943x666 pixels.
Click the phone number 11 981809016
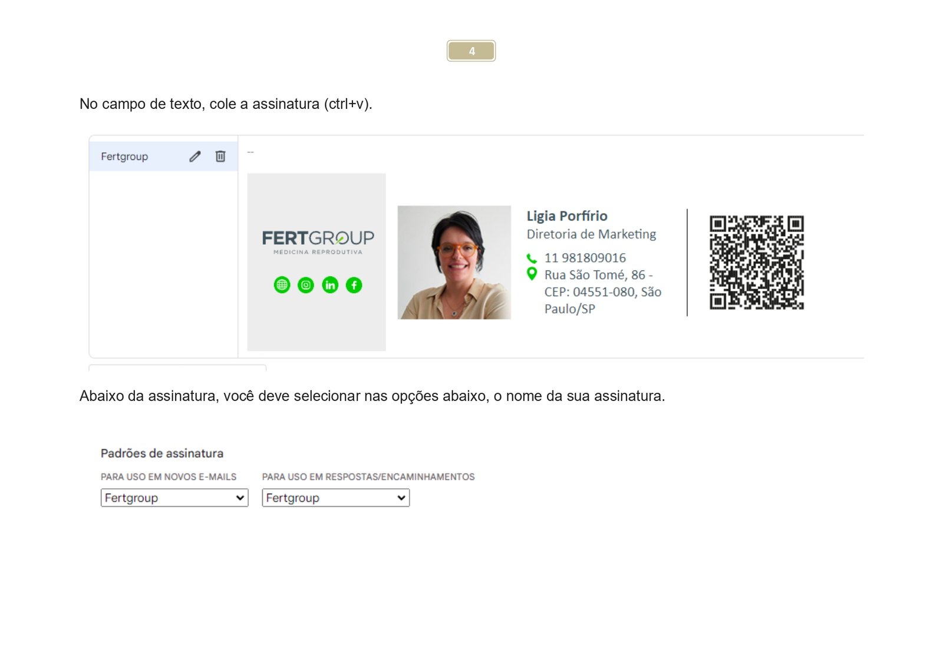click(x=585, y=258)
